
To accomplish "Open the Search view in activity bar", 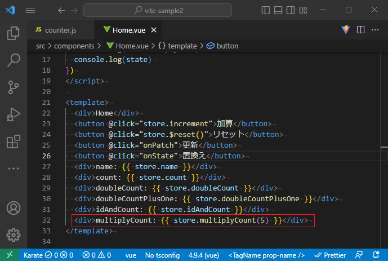I will [x=14, y=60].
